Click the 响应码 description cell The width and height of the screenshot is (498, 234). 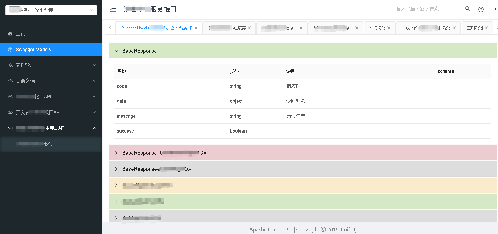pos(293,86)
